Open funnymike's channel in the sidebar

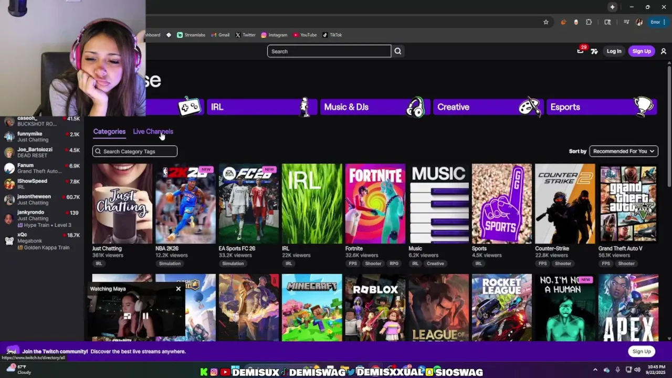42,136
